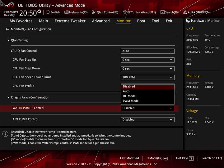
Task: Open CPU Fan Step Down dropdown
Action: tap(147, 68)
